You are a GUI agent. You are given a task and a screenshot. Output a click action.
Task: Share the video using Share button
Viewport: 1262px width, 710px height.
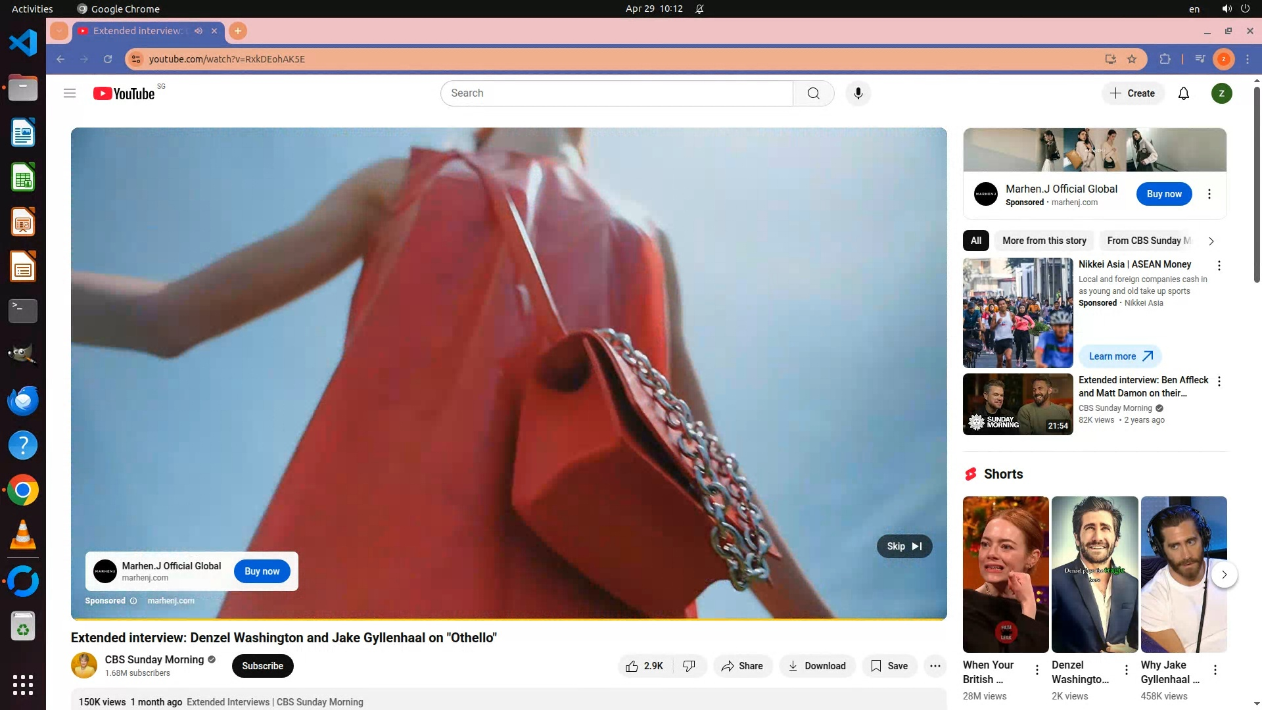pyautogui.click(x=742, y=666)
